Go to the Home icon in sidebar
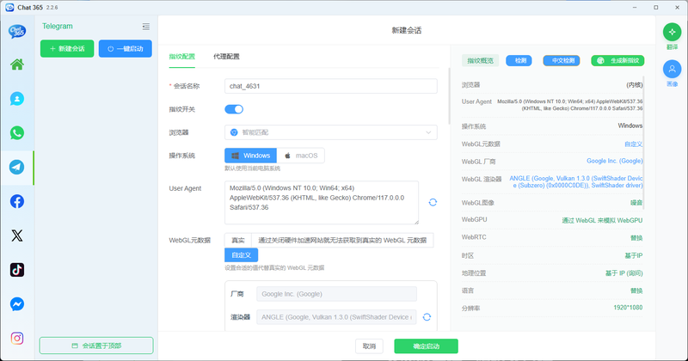The width and height of the screenshot is (688, 361). (17, 64)
